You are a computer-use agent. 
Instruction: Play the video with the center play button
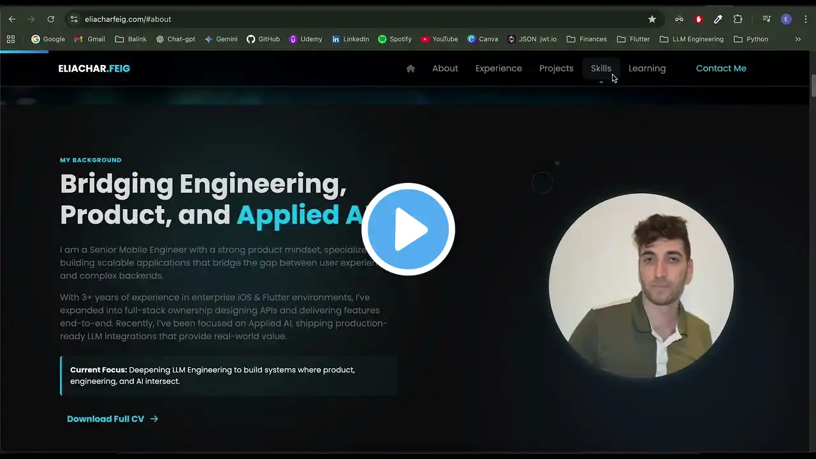408,229
